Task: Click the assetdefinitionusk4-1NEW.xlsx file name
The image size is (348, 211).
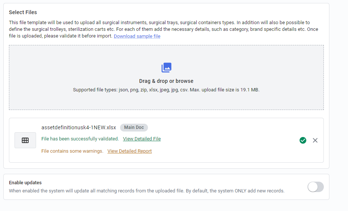Action: pyautogui.click(x=78, y=127)
